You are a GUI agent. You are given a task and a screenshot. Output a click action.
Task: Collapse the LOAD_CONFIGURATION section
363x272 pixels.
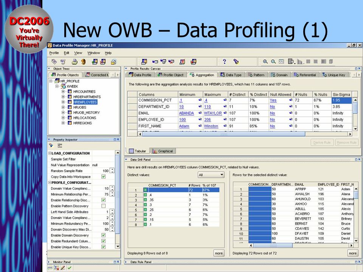tap(50, 153)
